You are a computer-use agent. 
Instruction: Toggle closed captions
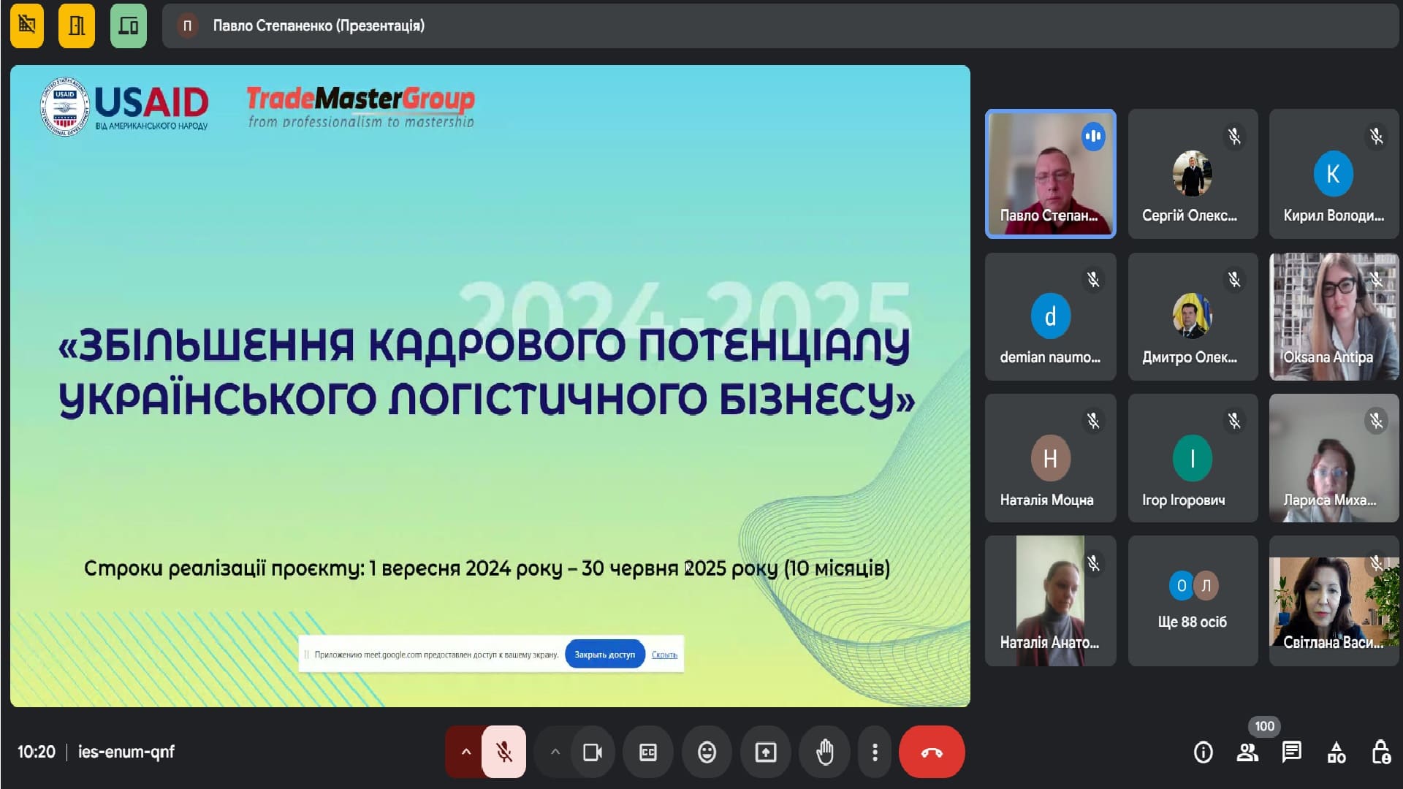pos(648,752)
